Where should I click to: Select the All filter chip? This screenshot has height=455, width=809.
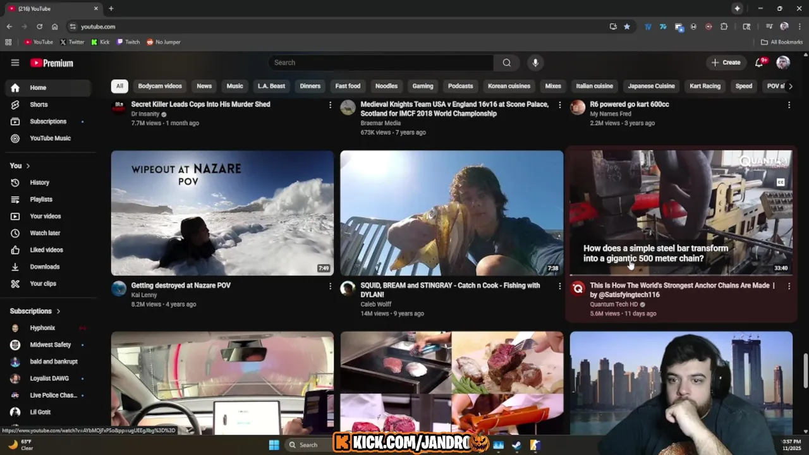pos(119,86)
